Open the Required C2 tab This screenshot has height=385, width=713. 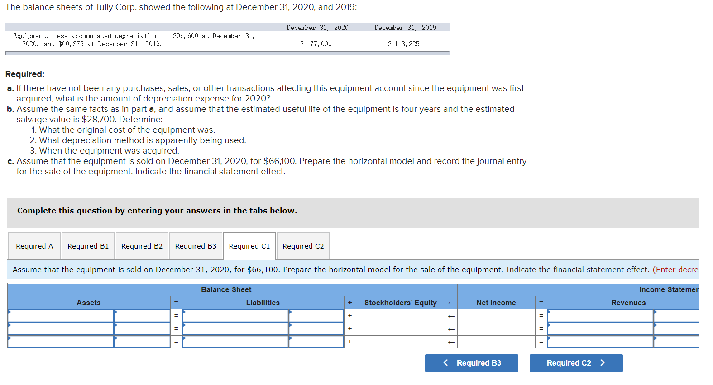tap(303, 246)
